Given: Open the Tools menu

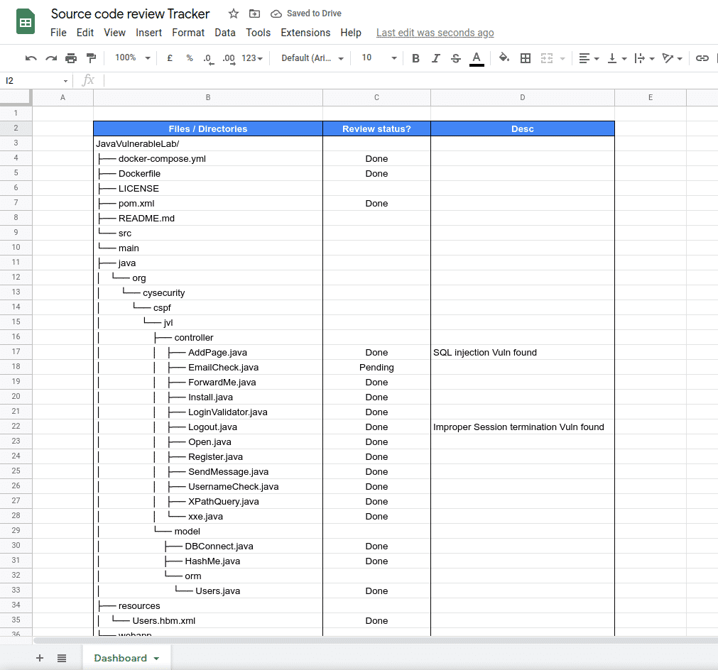Looking at the screenshot, I should (259, 33).
